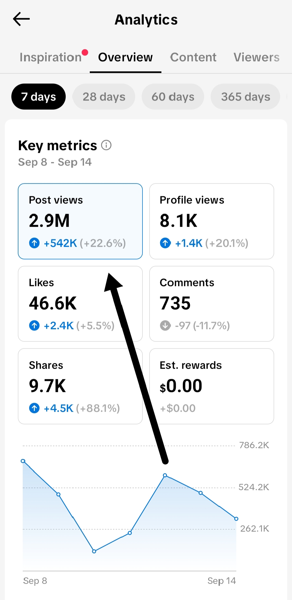292x600 pixels.
Task: Tap the Likes up-arrow icon
Action: tap(34, 325)
